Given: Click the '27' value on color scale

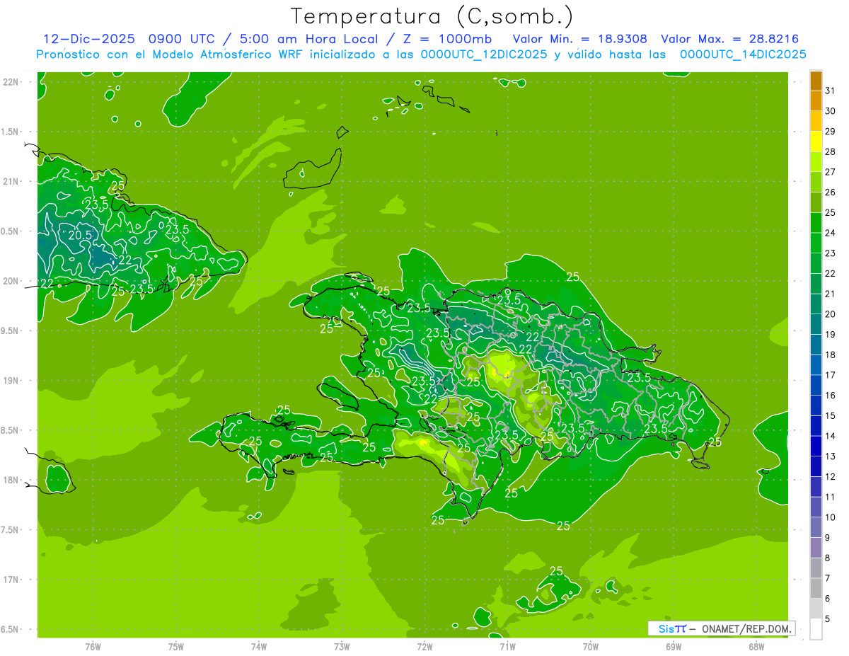Looking at the screenshot, I should pos(830,172).
